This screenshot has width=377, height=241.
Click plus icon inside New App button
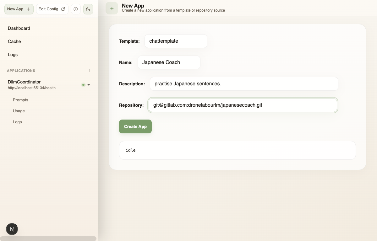28,9
